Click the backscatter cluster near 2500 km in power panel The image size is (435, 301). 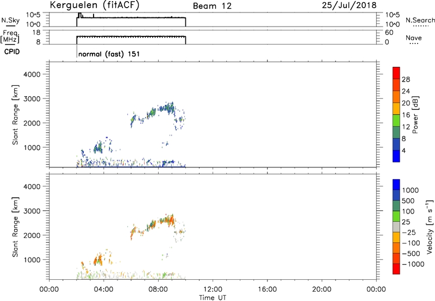click(x=166, y=108)
